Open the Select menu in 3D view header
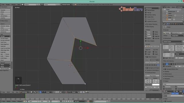Screen dimensions: 184x103 pyautogui.click(x=8, y=92)
